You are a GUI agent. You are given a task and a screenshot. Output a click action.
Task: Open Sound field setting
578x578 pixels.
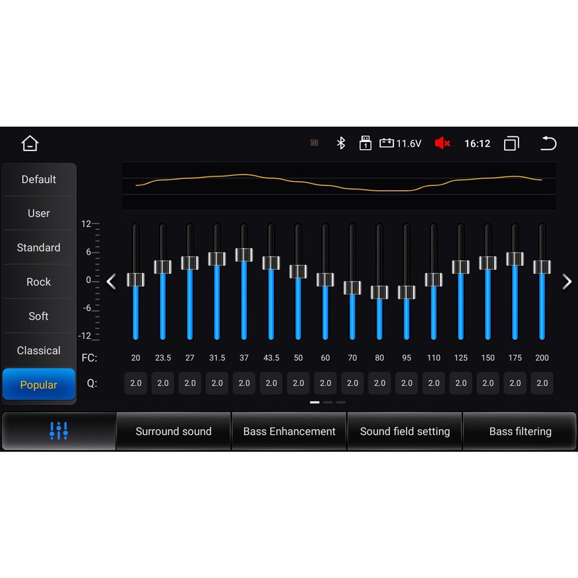tap(405, 431)
